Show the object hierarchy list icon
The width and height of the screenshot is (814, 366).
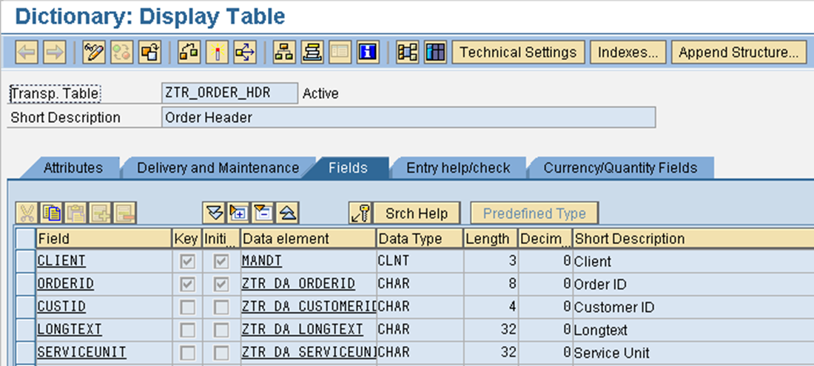pos(284,52)
